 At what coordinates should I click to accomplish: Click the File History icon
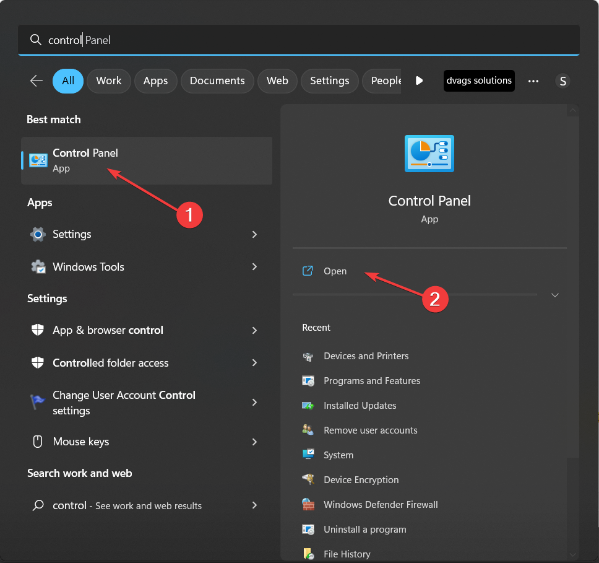[x=308, y=554]
